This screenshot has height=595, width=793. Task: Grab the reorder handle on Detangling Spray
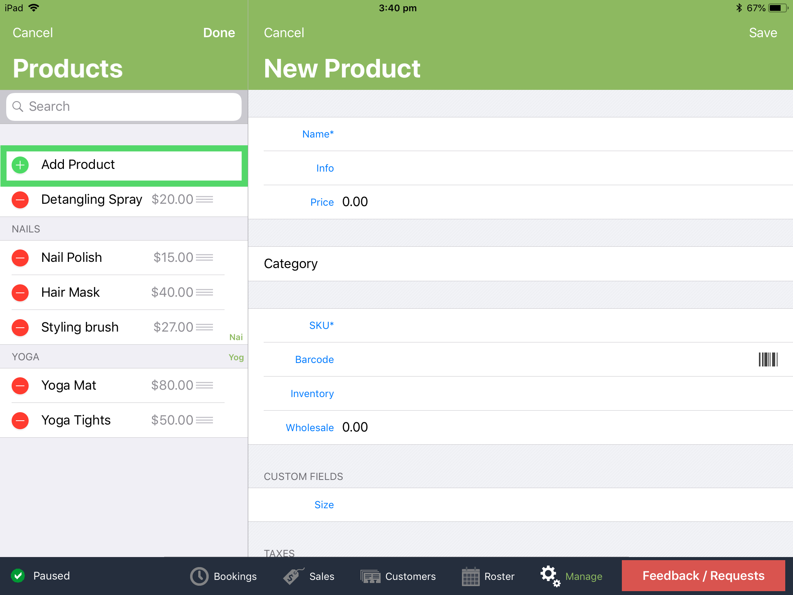[204, 199]
